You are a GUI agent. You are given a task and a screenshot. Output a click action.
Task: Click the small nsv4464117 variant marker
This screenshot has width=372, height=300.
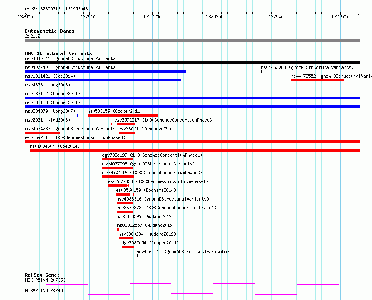[137, 256]
